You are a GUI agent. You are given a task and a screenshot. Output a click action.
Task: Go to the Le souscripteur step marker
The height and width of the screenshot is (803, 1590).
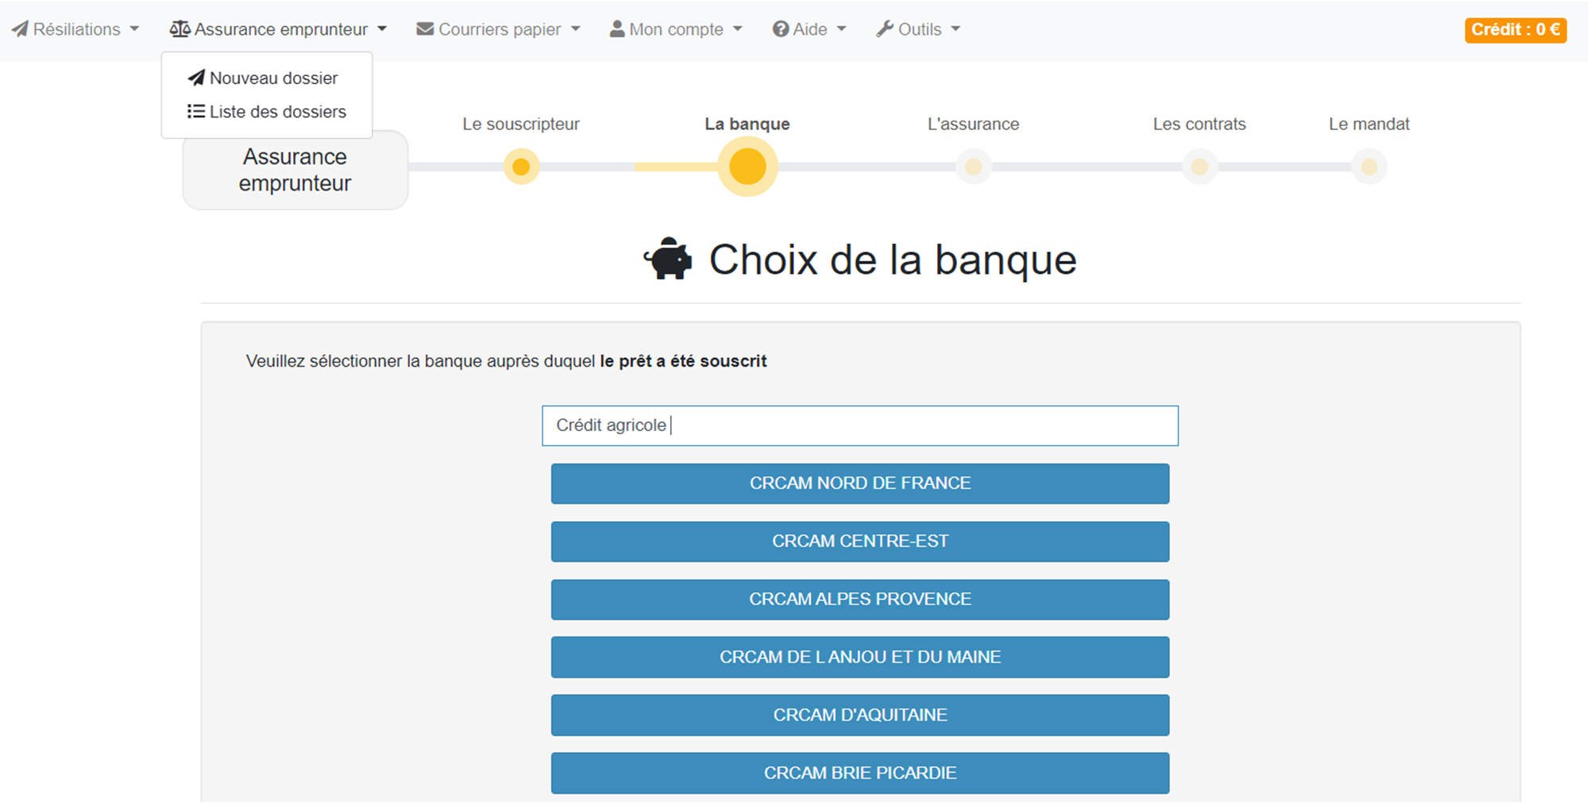[521, 167]
